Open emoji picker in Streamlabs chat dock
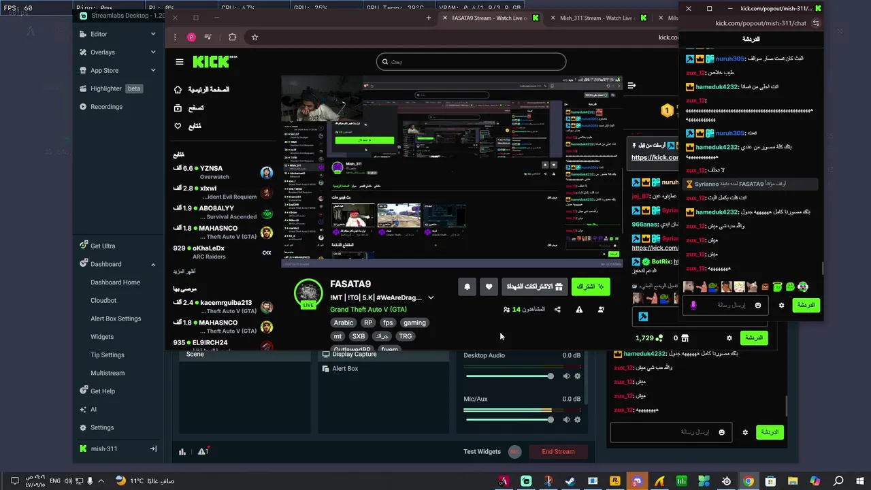Screen dimensions: 871x490 click(x=722, y=432)
